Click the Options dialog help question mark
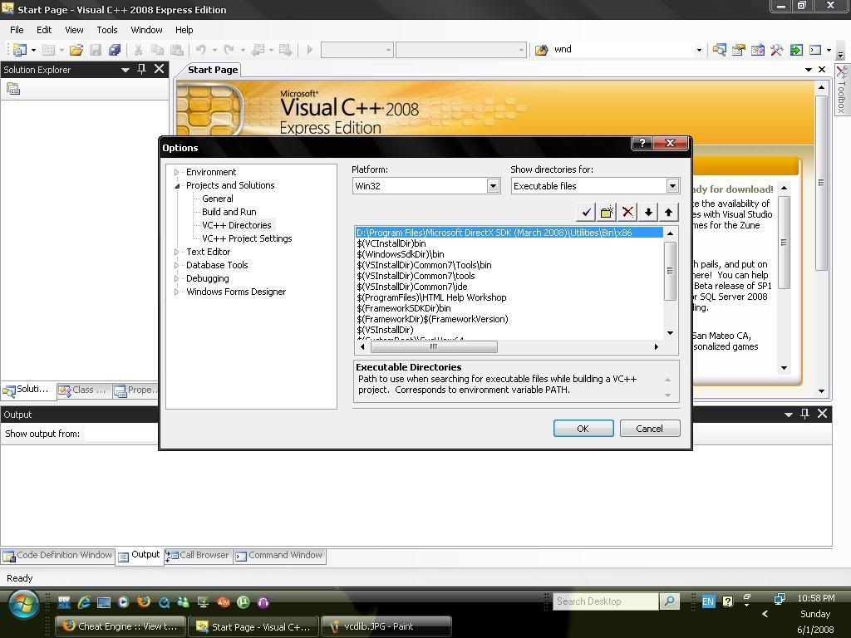This screenshot has height=638, width=851. (642, 143)
